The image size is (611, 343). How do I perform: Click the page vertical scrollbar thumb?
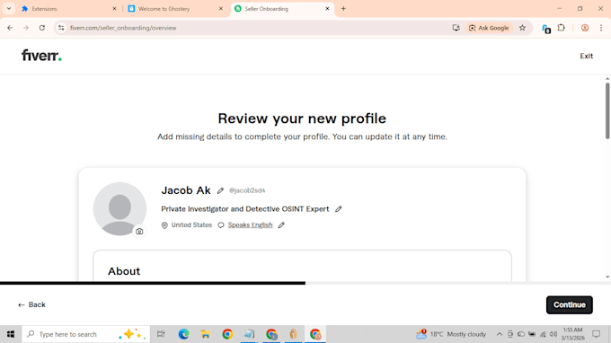(607, 110)
